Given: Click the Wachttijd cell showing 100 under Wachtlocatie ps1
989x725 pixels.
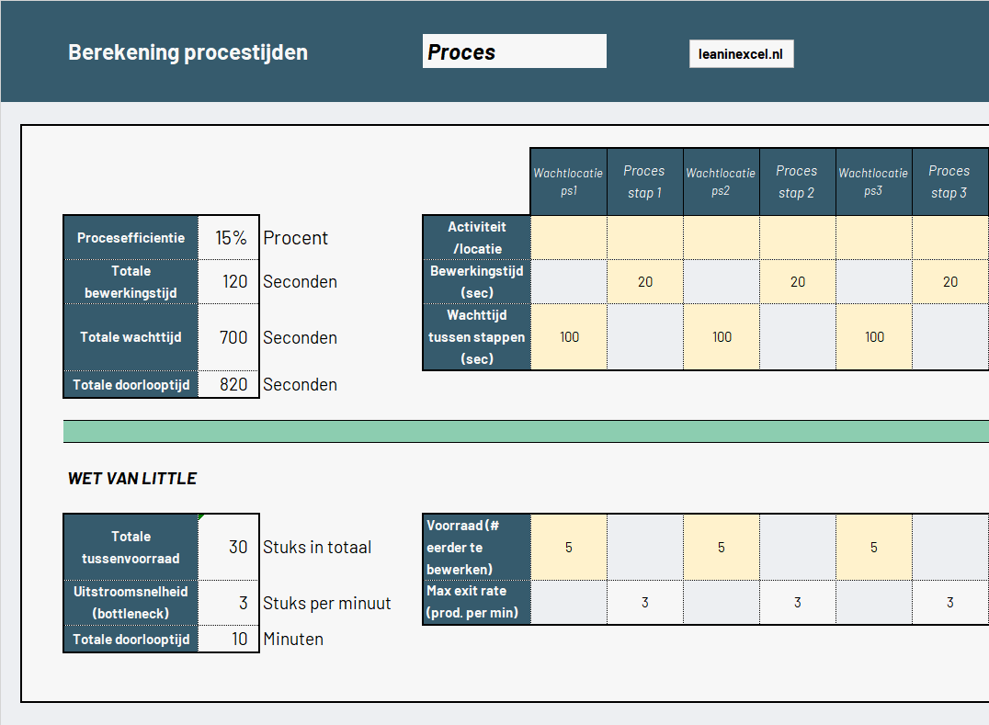Looking at the screenshot, I should (x=568, y=337).
